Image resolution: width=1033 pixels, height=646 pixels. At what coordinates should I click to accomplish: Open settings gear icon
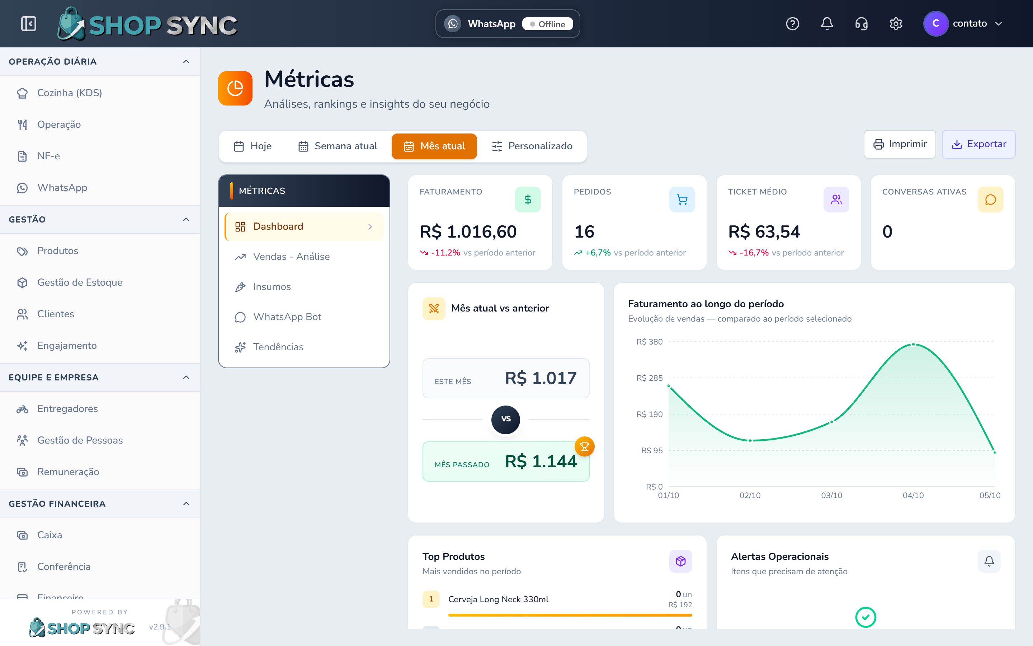coord(896,23)
